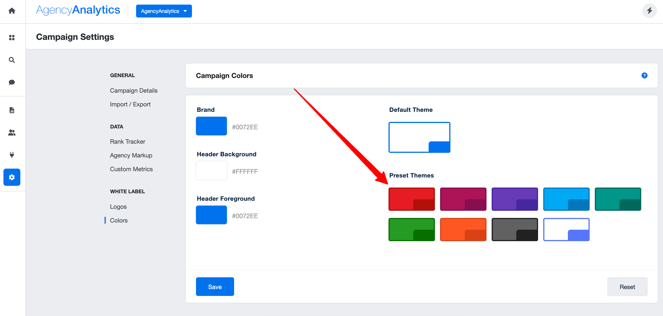The image size is (663, 316).
Task: Save the campaign colors
Action: coord(215,287)
